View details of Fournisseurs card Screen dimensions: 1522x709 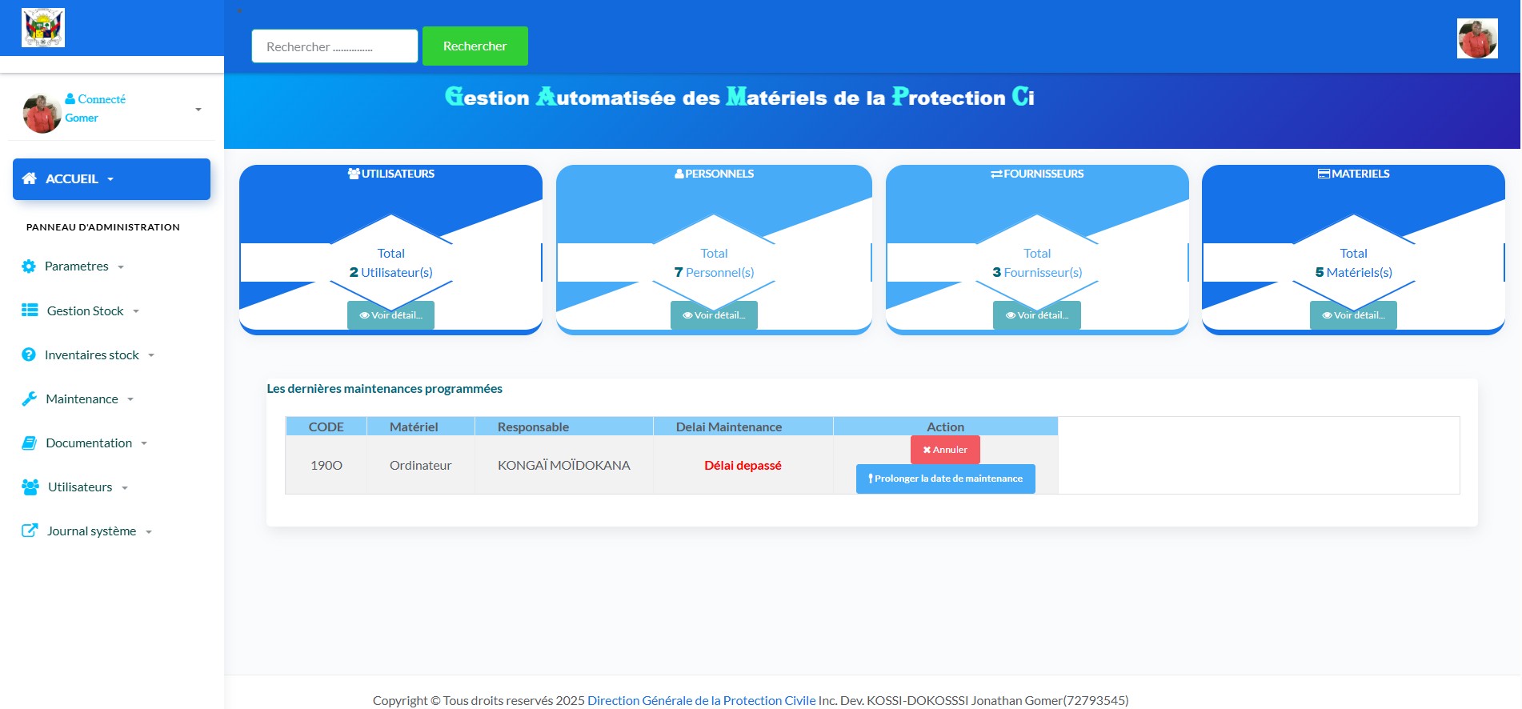(x=1037, y=315)
